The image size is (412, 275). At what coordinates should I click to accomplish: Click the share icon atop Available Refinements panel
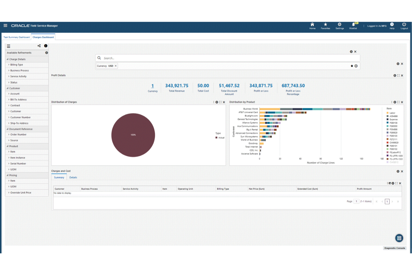click(39, 46)
